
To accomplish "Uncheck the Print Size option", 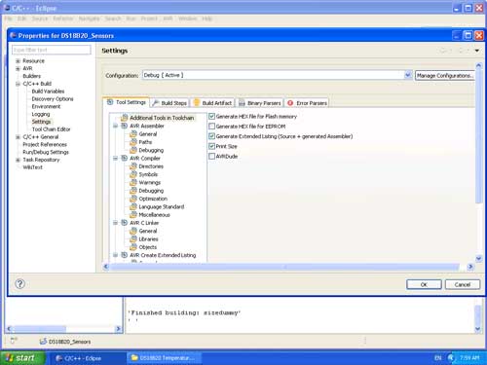I will [211, 146].
